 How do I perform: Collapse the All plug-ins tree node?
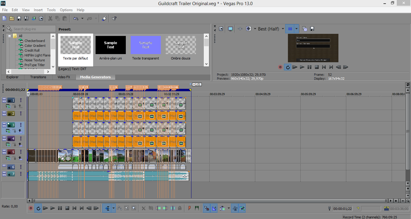click(10, 36)
